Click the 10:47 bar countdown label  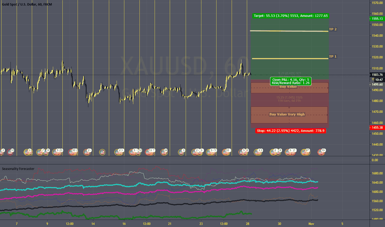coord(379,80)
